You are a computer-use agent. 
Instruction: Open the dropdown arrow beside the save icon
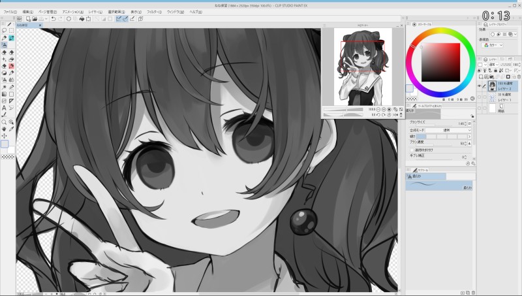pyautogui.click(x=46, y=19)
